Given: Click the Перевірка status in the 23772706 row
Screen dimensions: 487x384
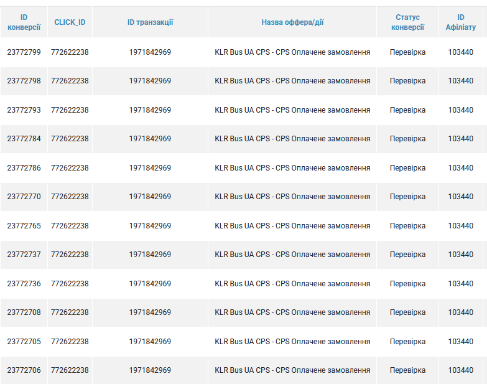Looking at the screenshot, I should tap(407, 370).
